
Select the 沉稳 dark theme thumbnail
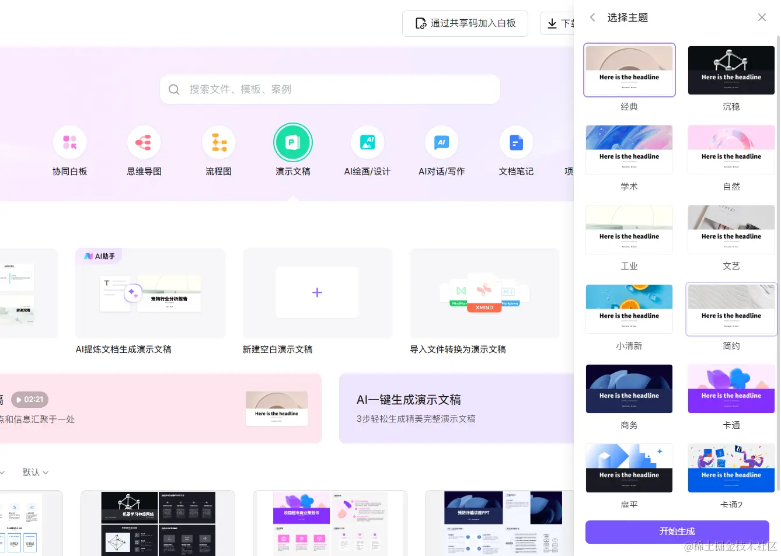click(x=731, y=70)
